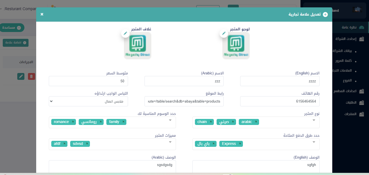Click the English name input field
Image resolution: width=369 pixels, height=175 pixels.
pyautogui.click(x=280, y=81)
